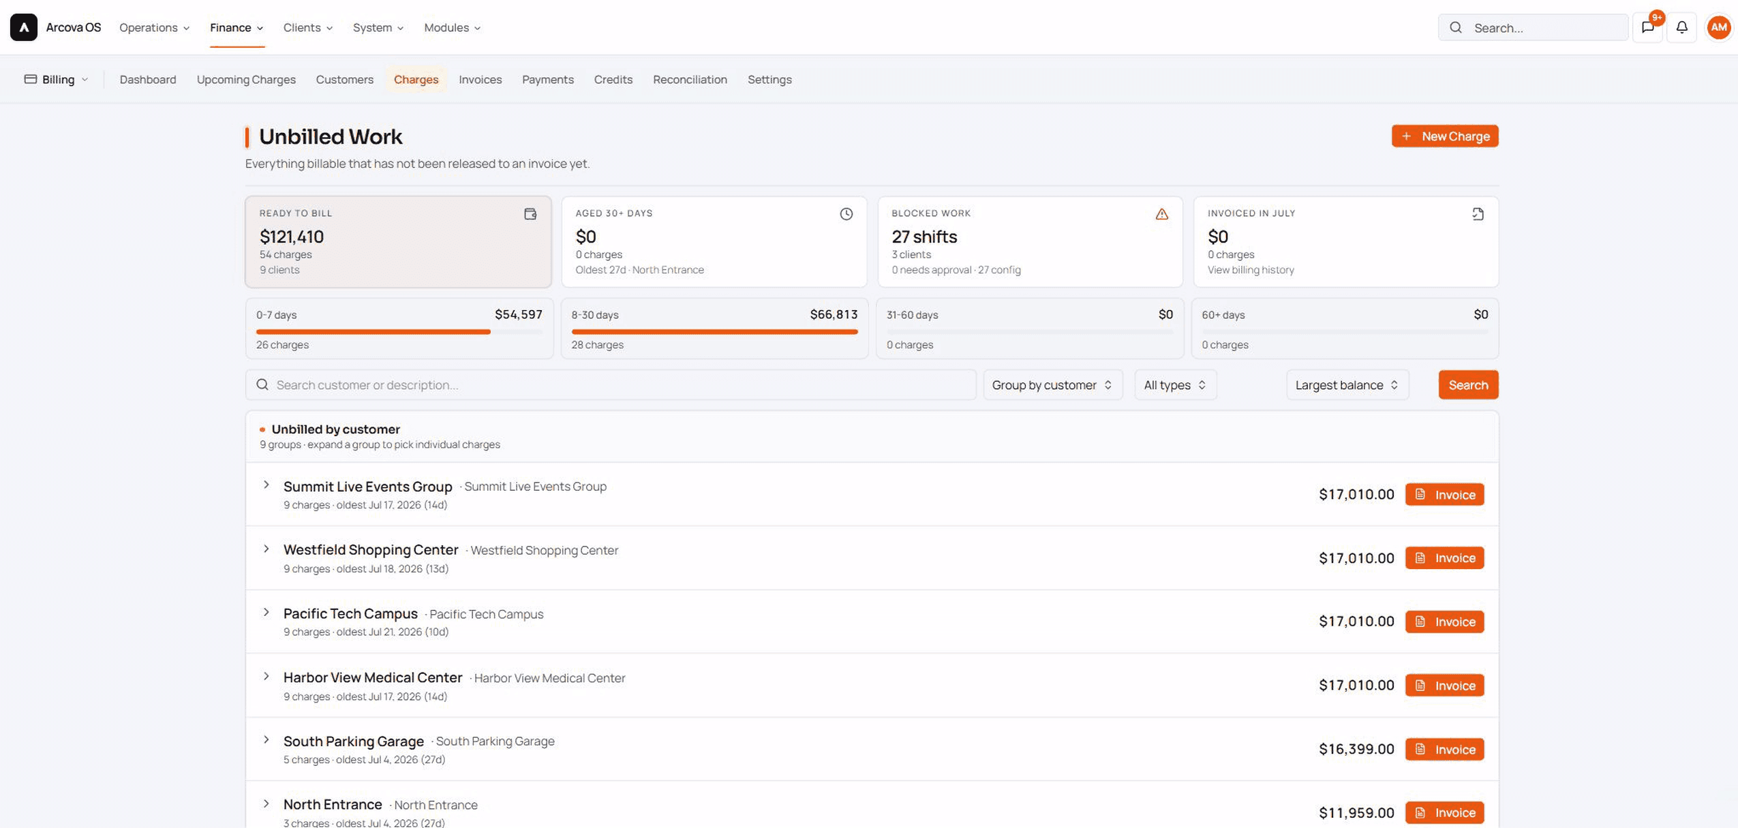The image size is (1738, 828).
Task: Click the Unbilled Work page title
Action: point(331,136)
